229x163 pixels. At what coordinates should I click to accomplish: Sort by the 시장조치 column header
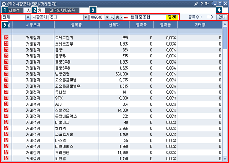tap(33, 25)
